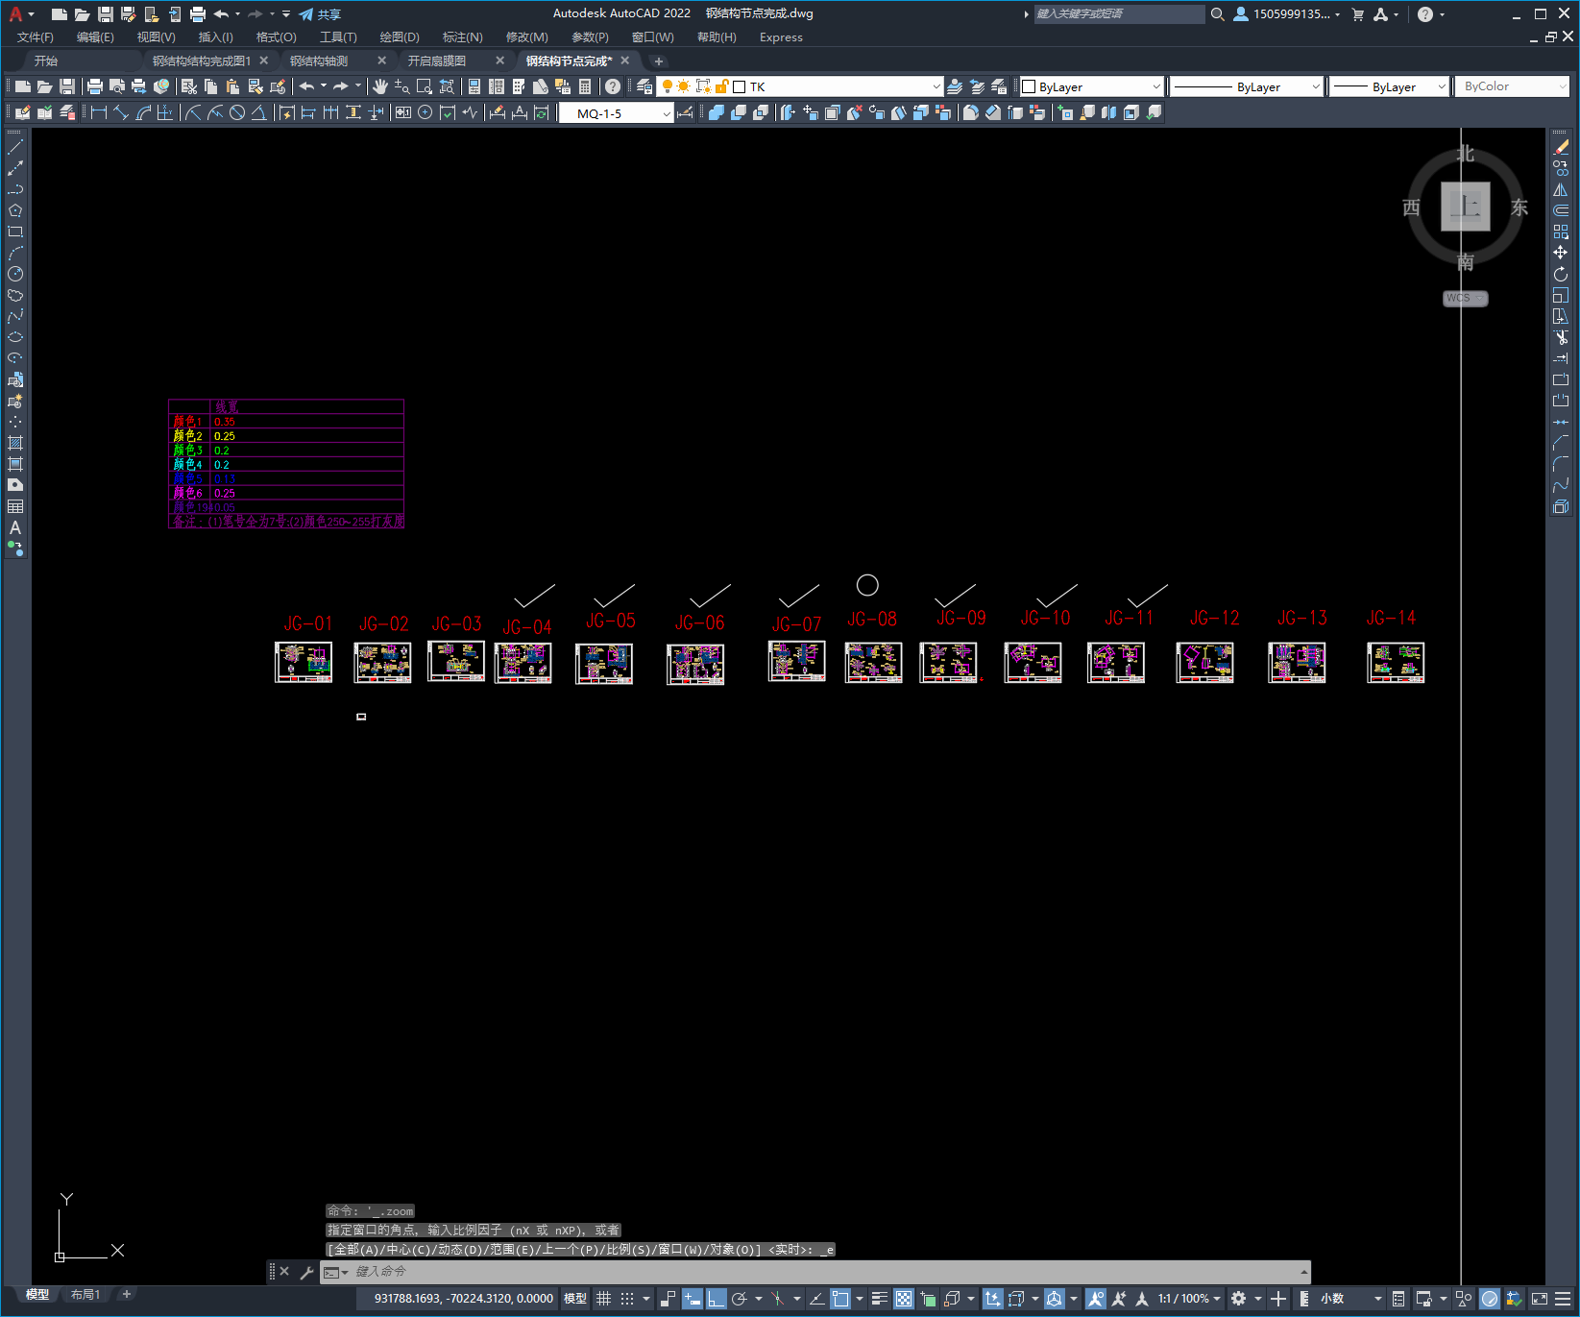Select the Trim modify tool
The image size is (1580, 1317).
coord(1561,338)
